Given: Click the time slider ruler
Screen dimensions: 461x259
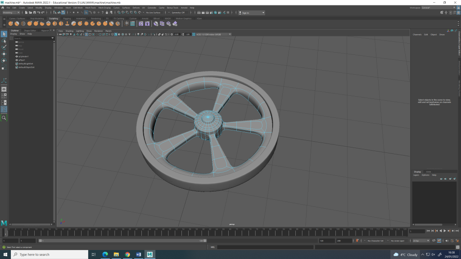Looking at the screenshot, I should tap(206, 232).
